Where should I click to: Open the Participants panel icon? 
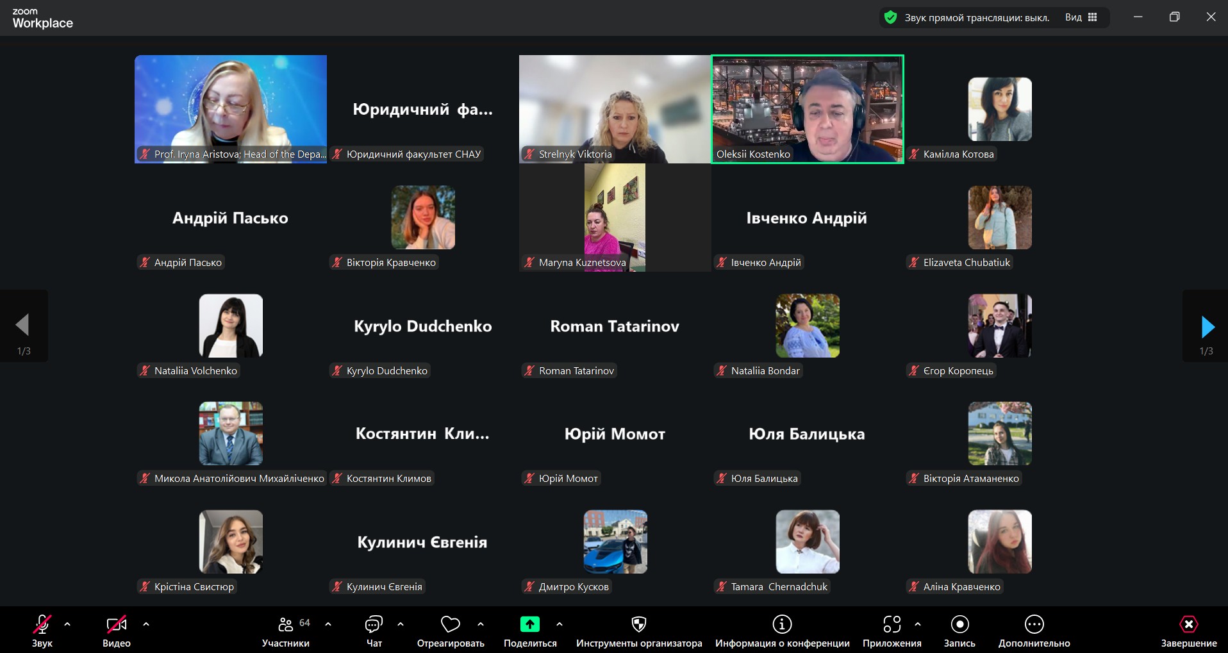(286, 625)
